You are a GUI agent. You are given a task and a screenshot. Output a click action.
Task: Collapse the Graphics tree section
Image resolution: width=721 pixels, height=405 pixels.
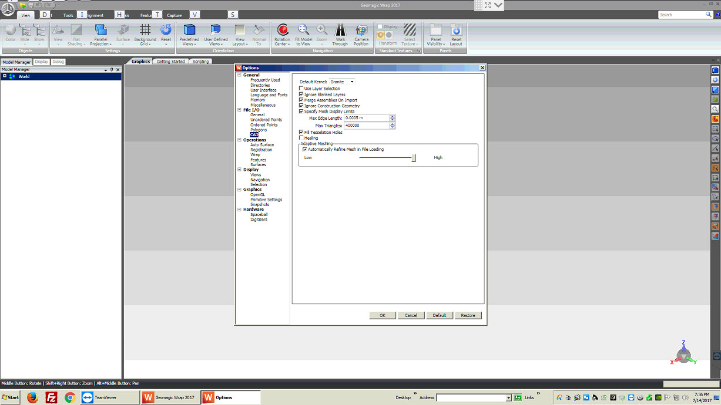click(239, 190)
